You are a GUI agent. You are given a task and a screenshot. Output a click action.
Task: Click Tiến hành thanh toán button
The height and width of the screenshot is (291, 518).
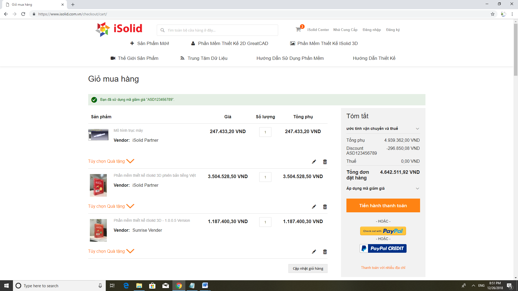383,206
